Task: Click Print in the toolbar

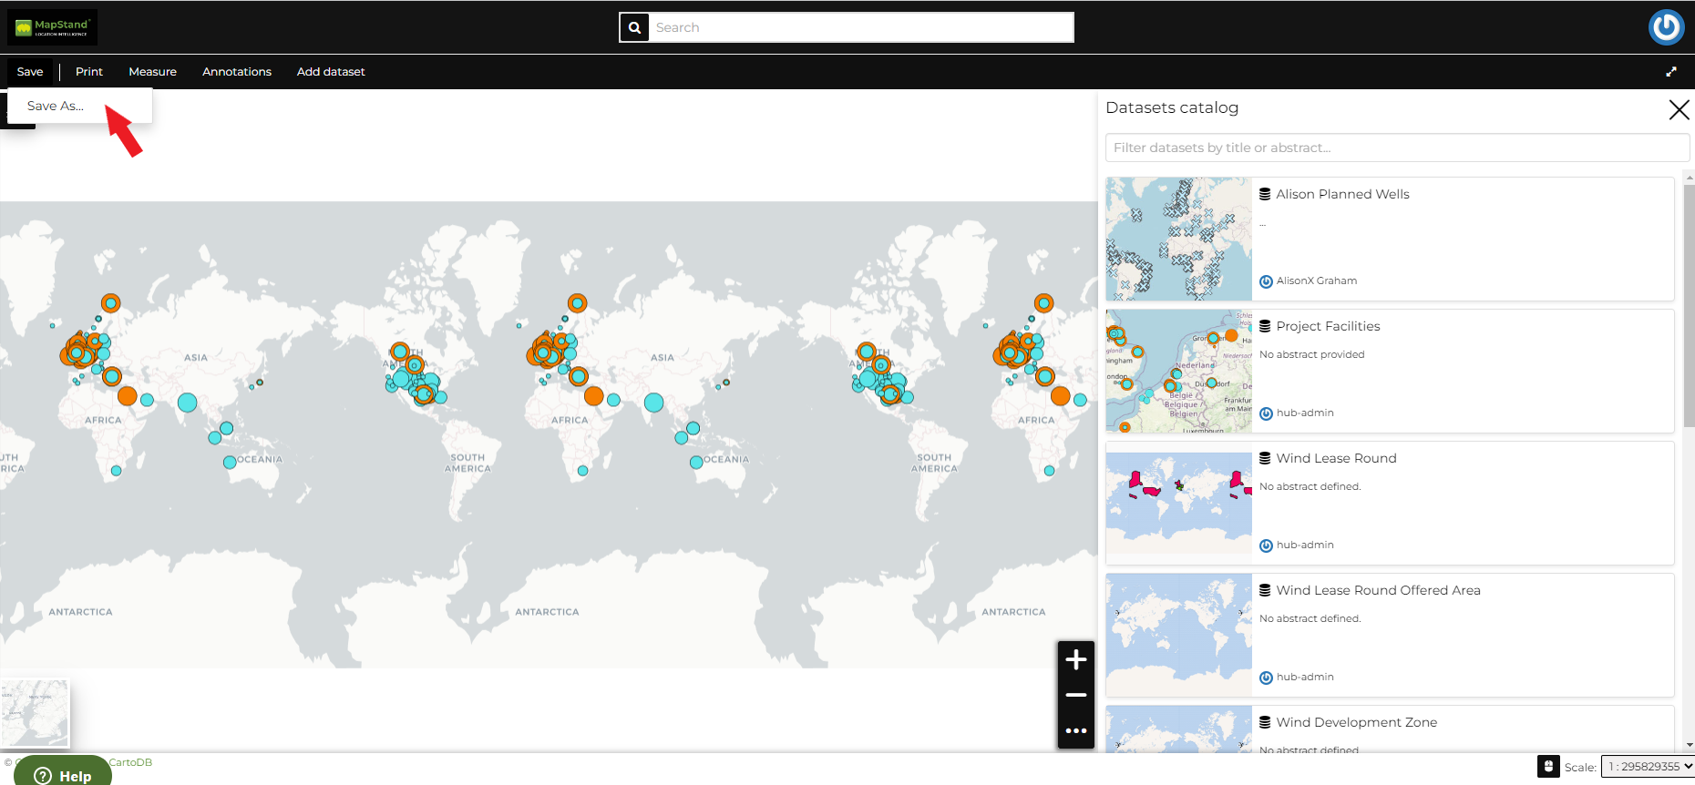Action: point(89,72)
